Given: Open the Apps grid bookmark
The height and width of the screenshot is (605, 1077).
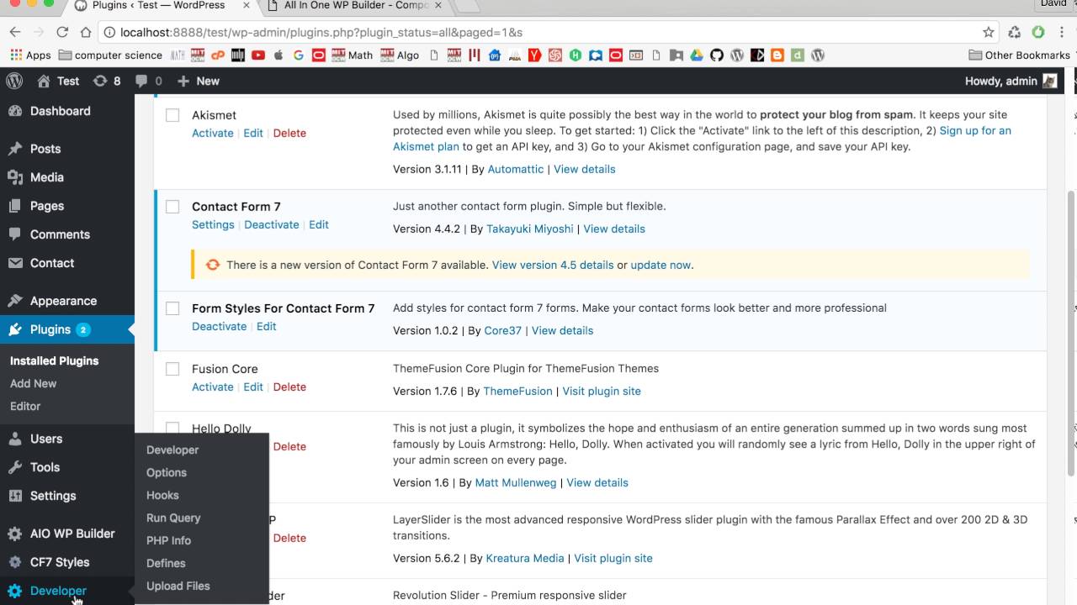Looking at the screenshot, I should (x=30, y=55).
